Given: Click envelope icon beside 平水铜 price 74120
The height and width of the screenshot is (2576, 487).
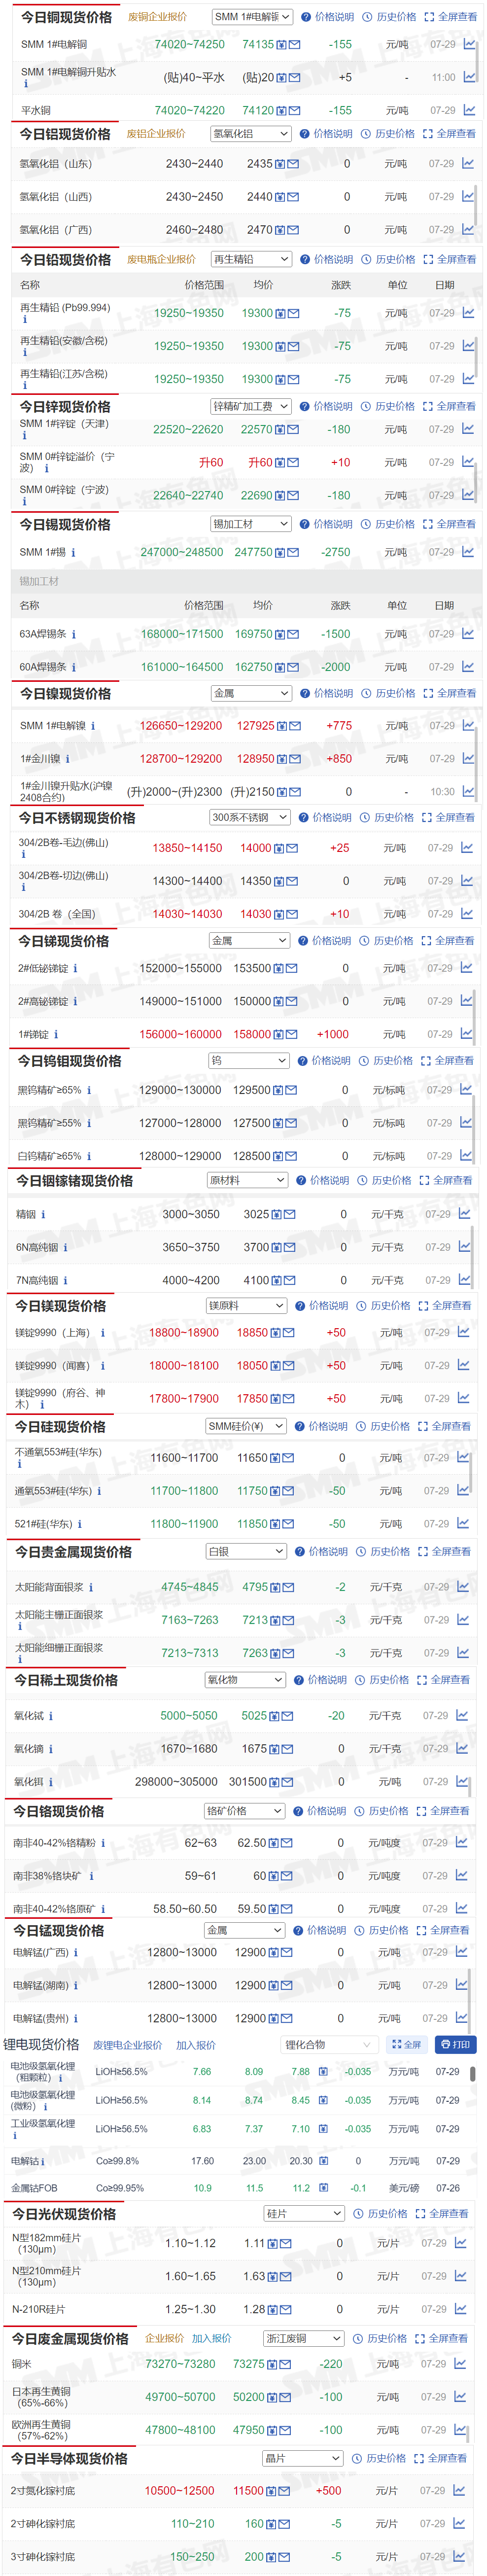Looking at the screenshot, I should (x=295, y=111).
